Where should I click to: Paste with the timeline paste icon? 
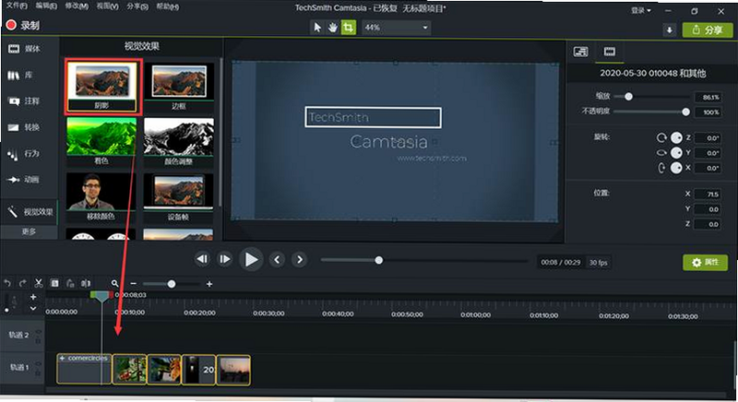[x=70, y=283]
